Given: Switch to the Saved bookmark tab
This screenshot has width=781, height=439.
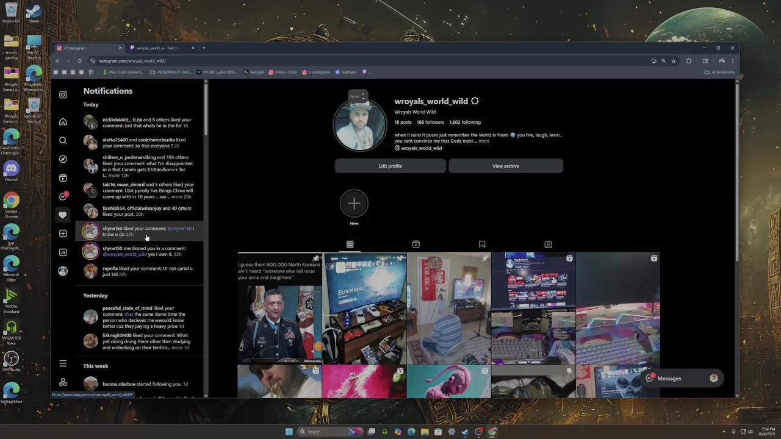Looking at the screenshot, I should click(482, 244).
